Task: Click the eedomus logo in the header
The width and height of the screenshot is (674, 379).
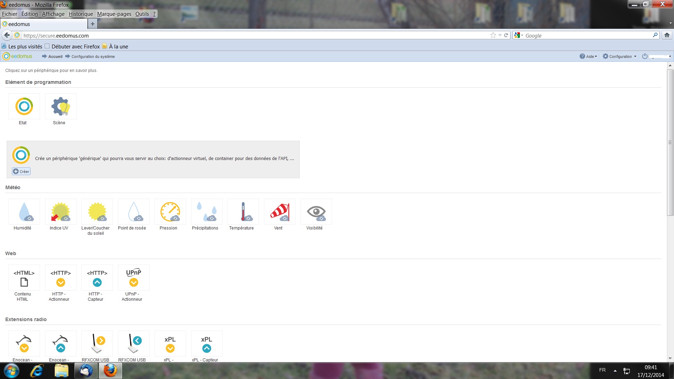Action: tap(18, 56)
